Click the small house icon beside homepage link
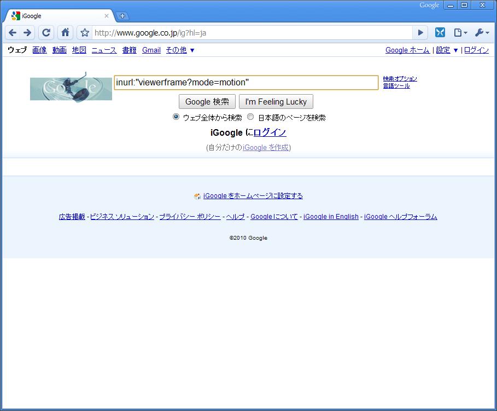Viewport: 497px width, 411px height. [197, 196]
